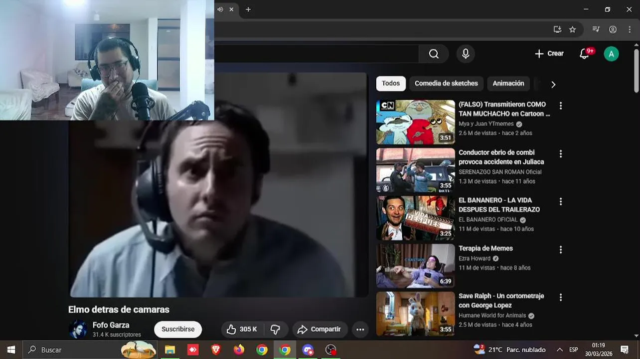Viewport: 640px width, 359px height.
Task: Click the 'Compartir' share button
Action: (x=320, y=329)
